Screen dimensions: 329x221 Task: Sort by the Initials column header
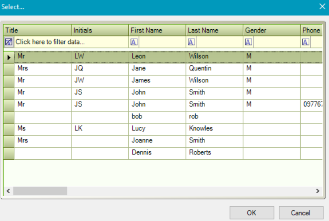click(100, 31)
